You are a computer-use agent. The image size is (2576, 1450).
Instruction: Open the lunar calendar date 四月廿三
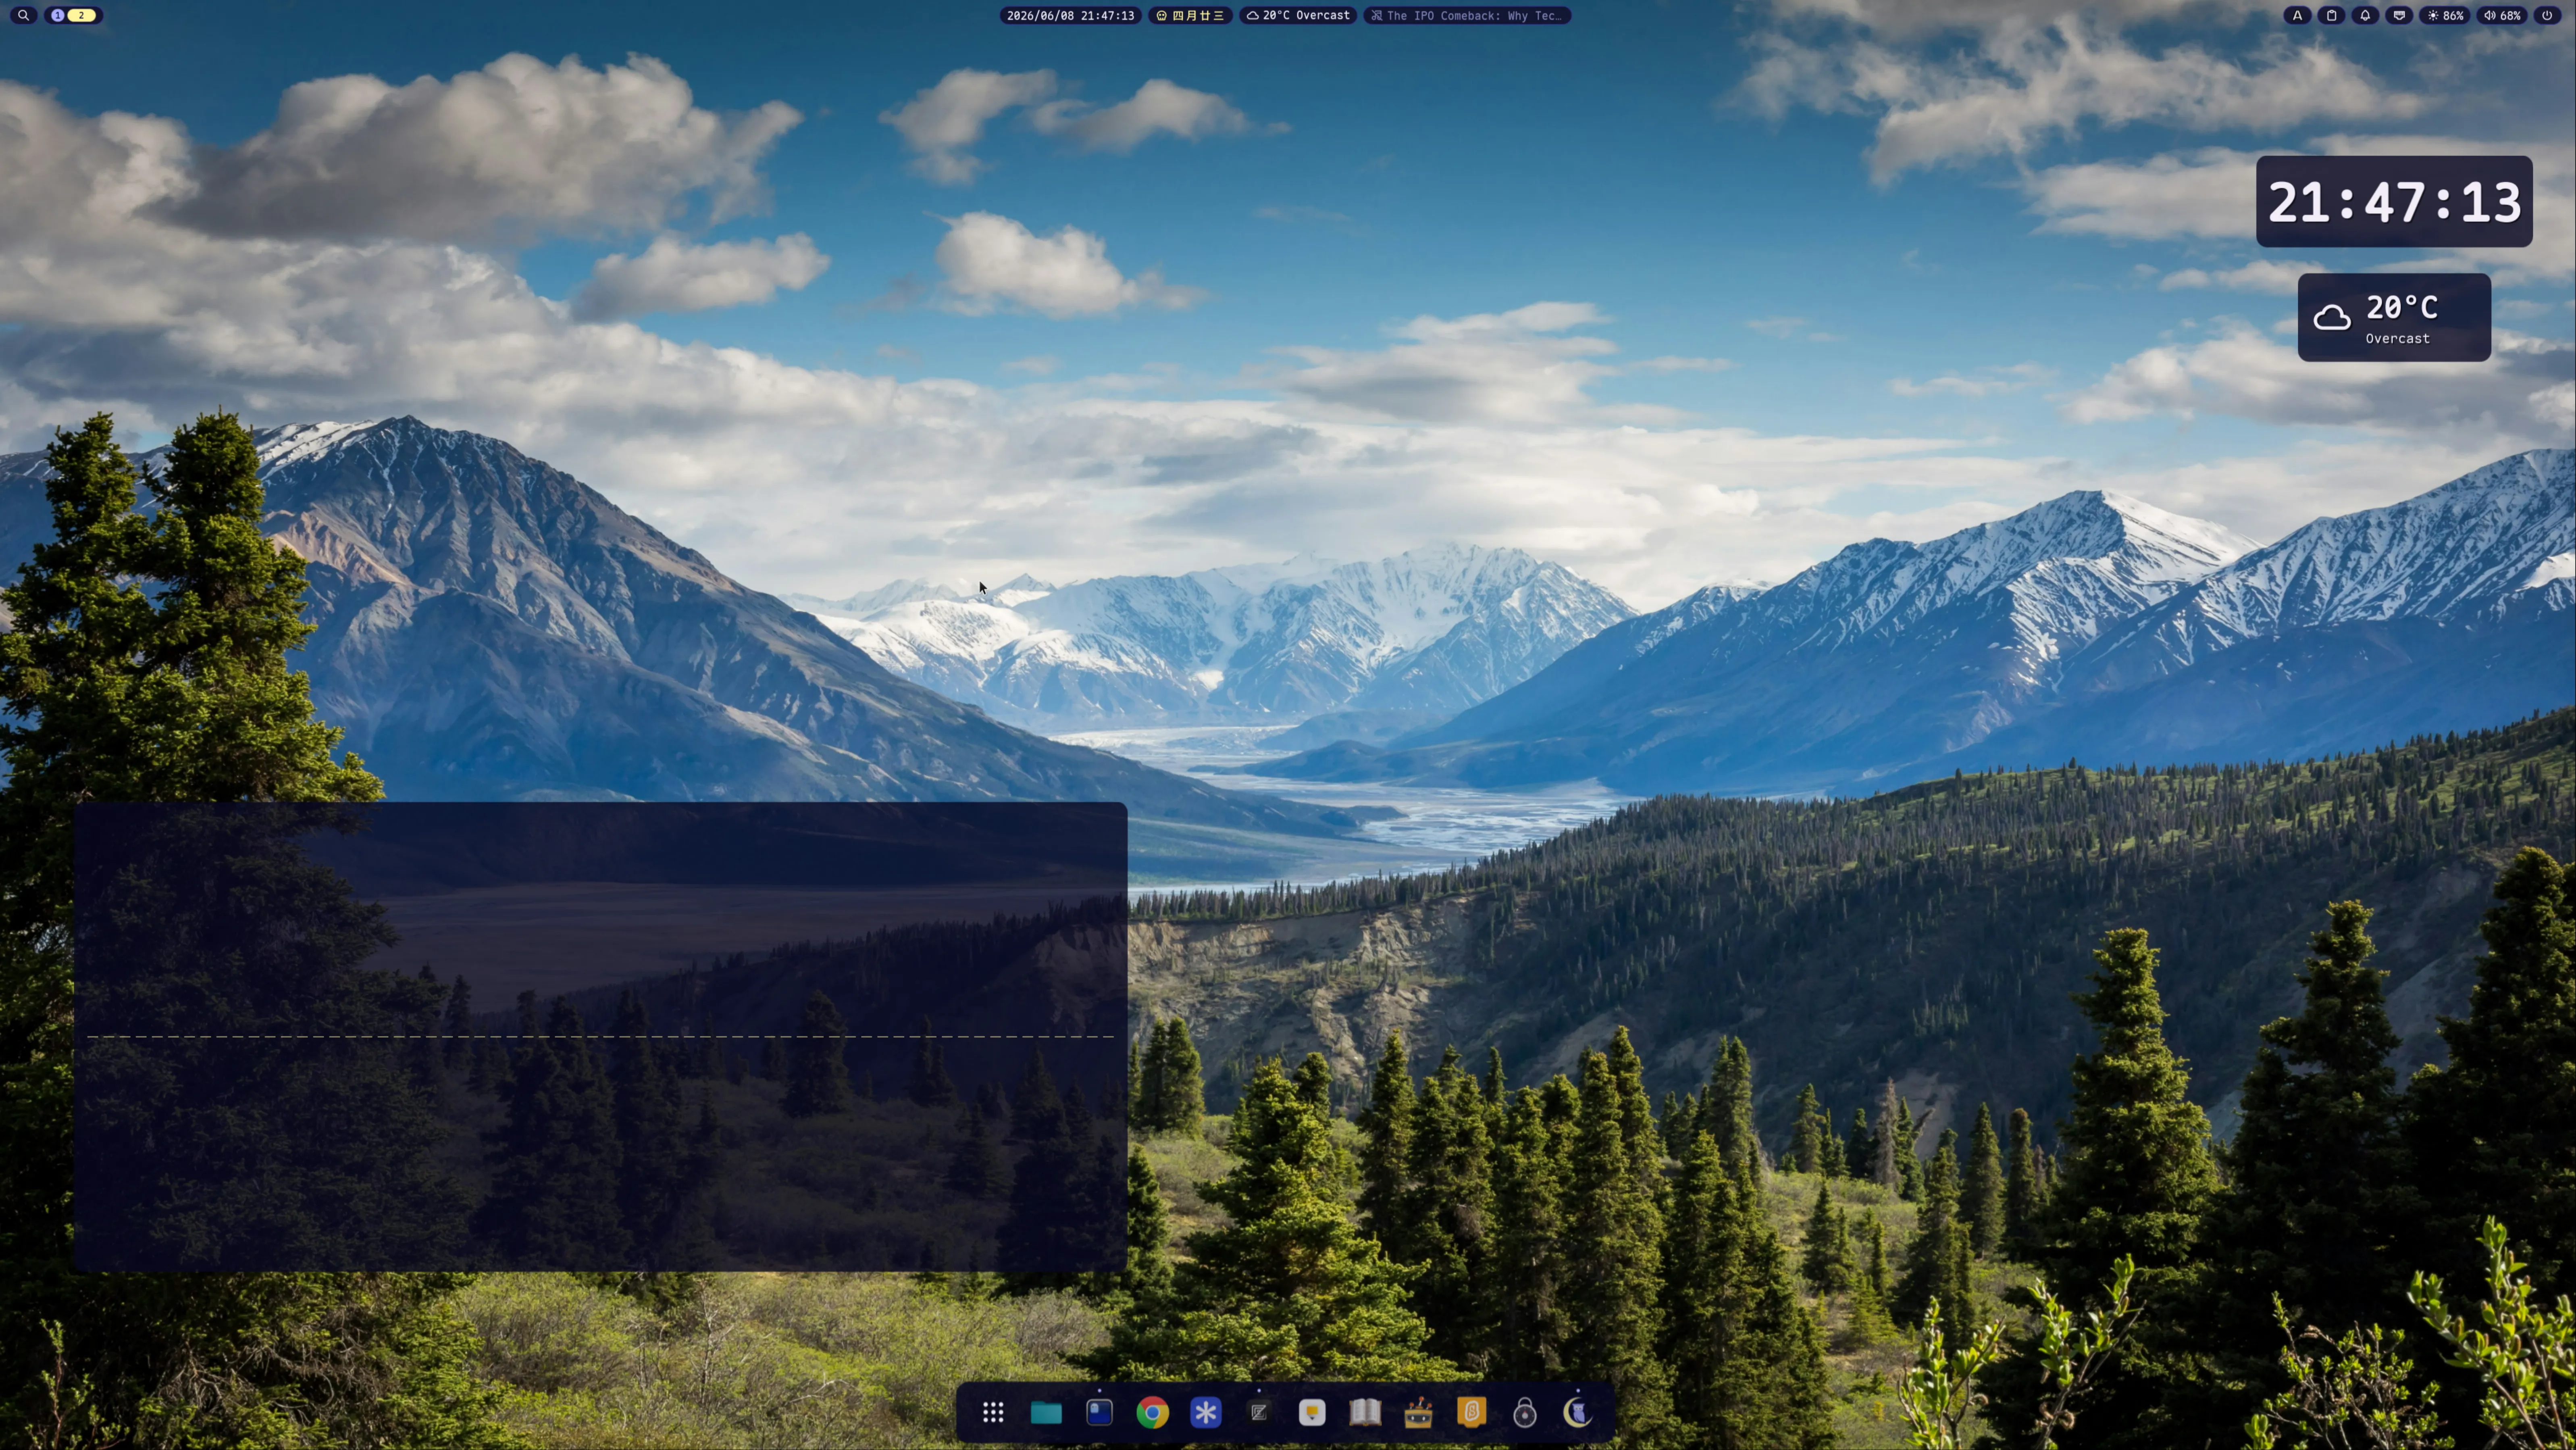[x=1190, y=15]
